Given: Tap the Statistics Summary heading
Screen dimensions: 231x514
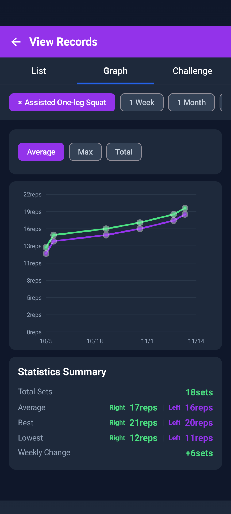Looking at the screenshot, I should point(62,372).
